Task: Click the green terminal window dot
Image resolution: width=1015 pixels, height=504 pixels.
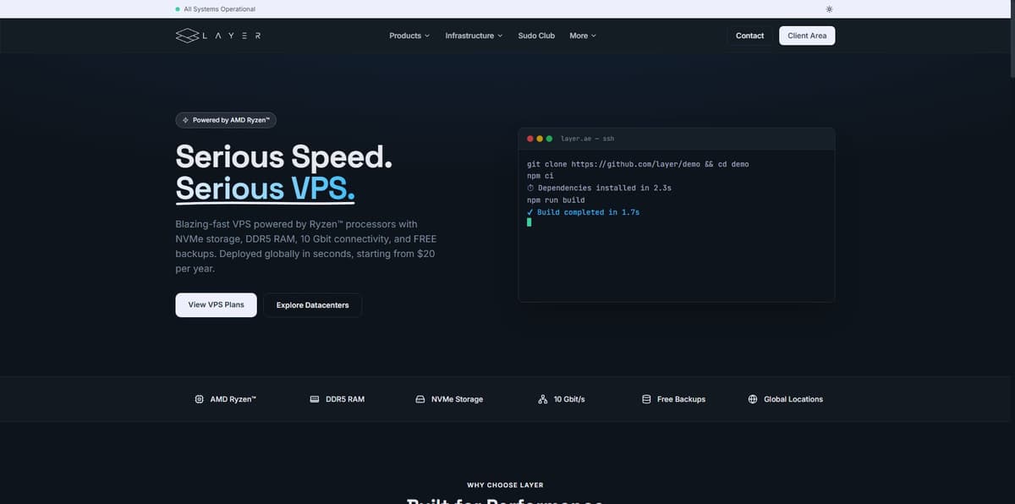Action: pos(549,139)
